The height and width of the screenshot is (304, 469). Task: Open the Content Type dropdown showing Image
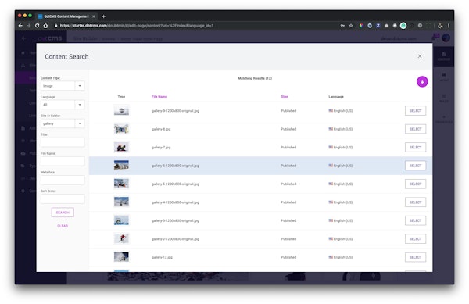pos(63,86)
